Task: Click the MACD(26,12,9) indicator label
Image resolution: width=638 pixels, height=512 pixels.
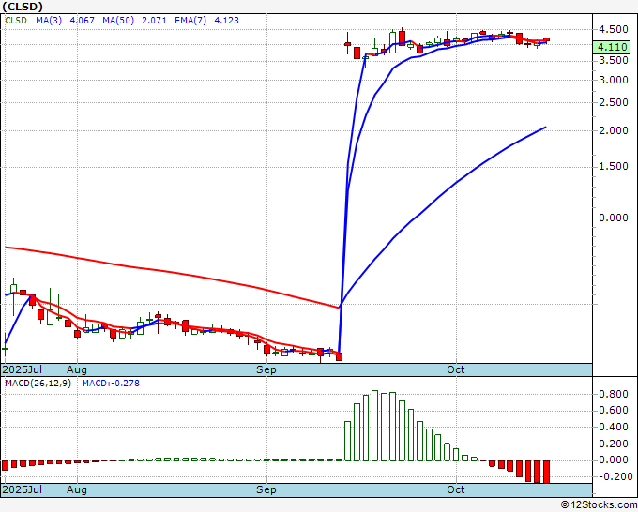Action: tap(38, 384)
